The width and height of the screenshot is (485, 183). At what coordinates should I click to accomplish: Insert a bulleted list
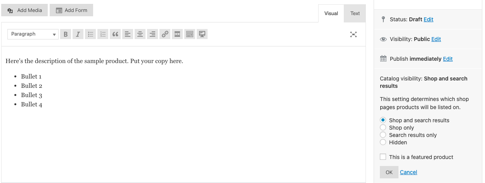(90, 34)
